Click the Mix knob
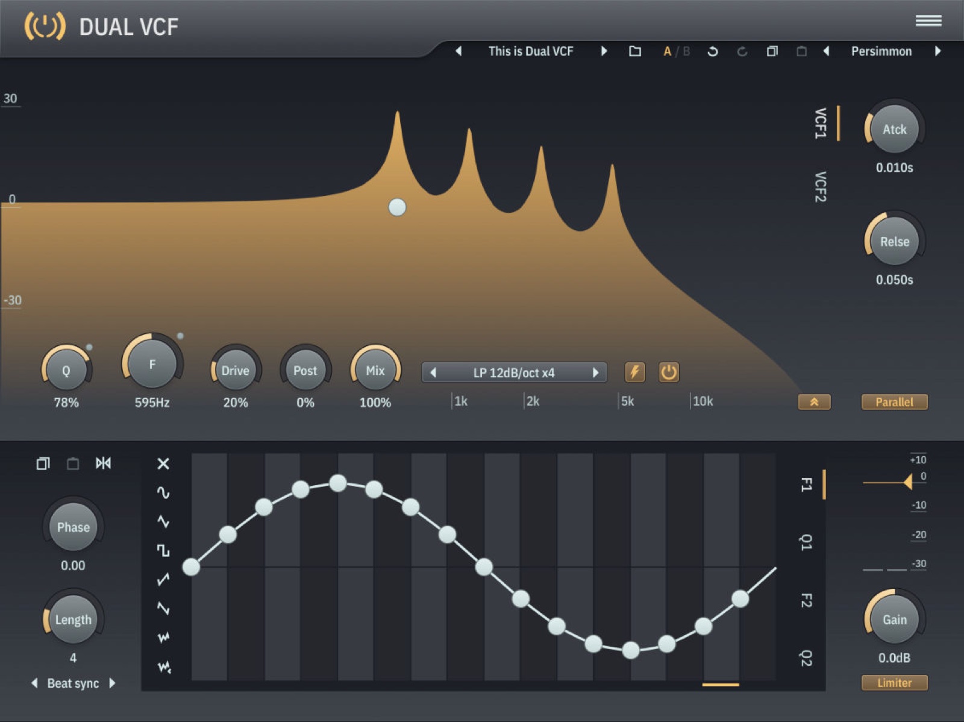Image resolution: width=964 pixels, height=722 pixels. point(375,370)
